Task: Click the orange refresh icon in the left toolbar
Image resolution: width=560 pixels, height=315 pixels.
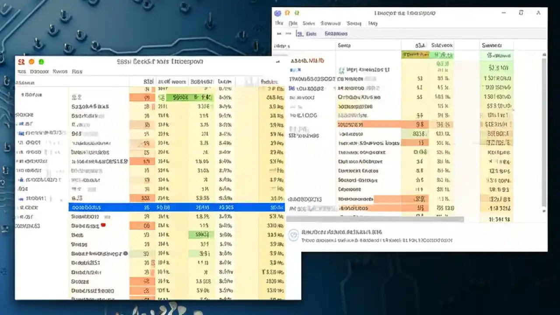Action: tap(31, 62)
